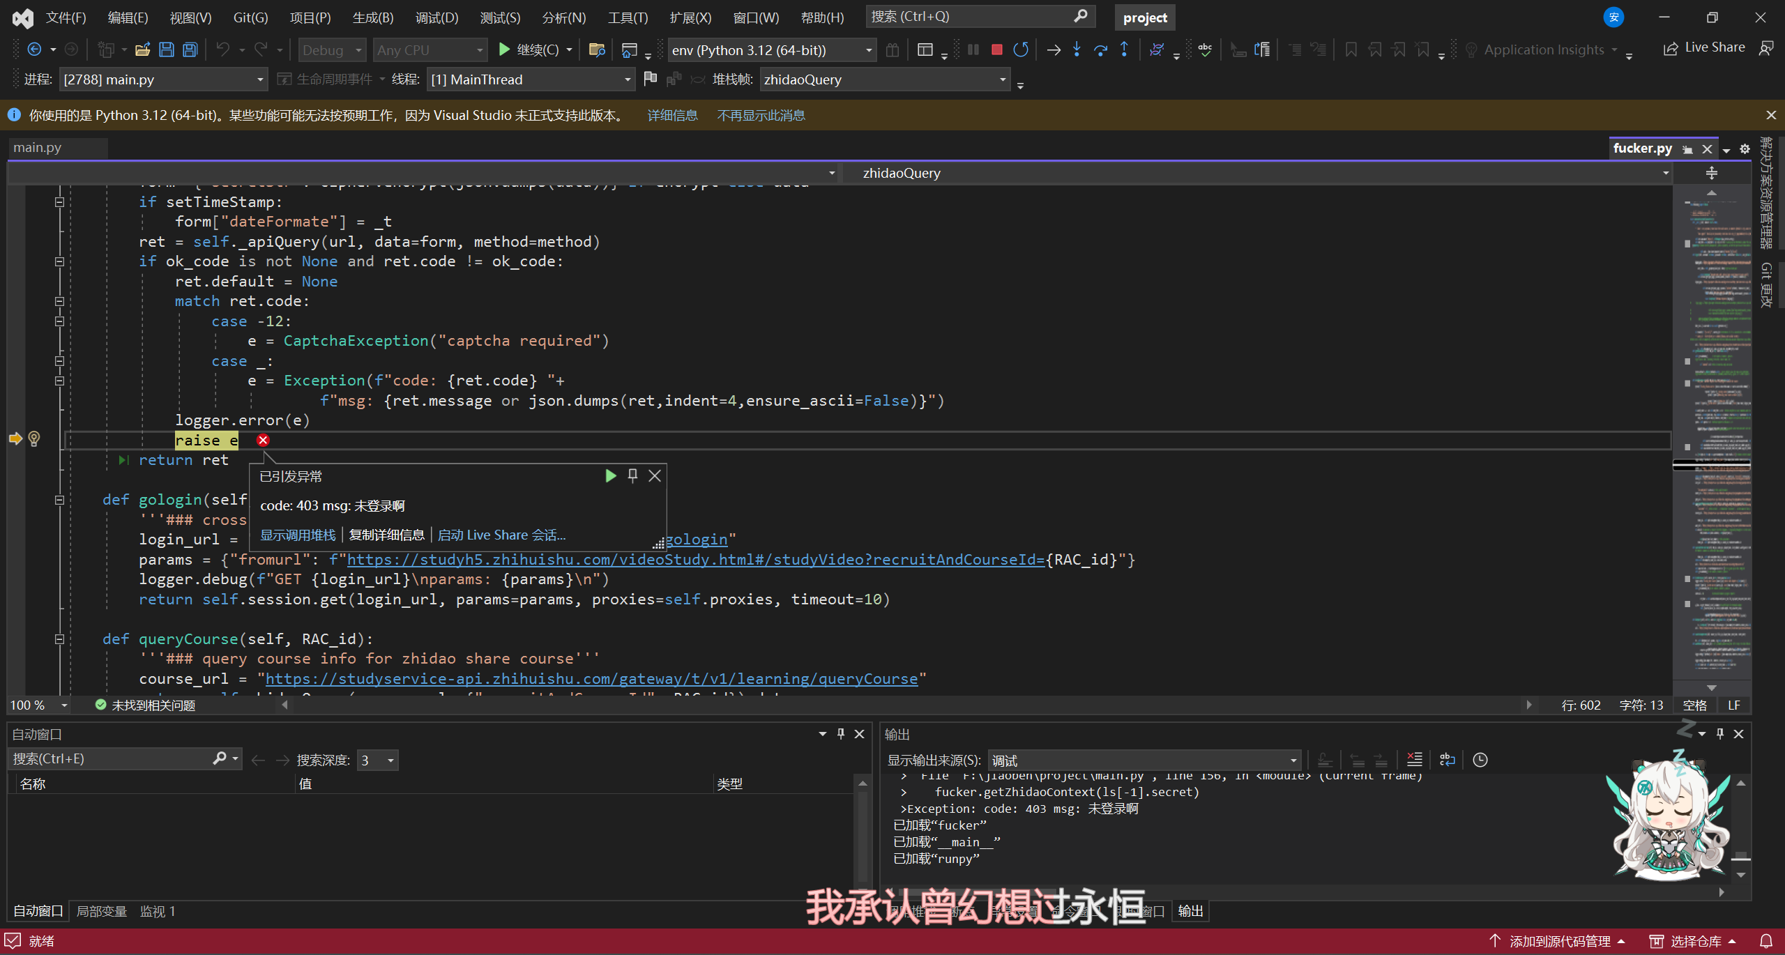The width and height of the screenshot is (1785, 955).
Task: Open the editor zoom control showing 100%
Action: point(38,705)
